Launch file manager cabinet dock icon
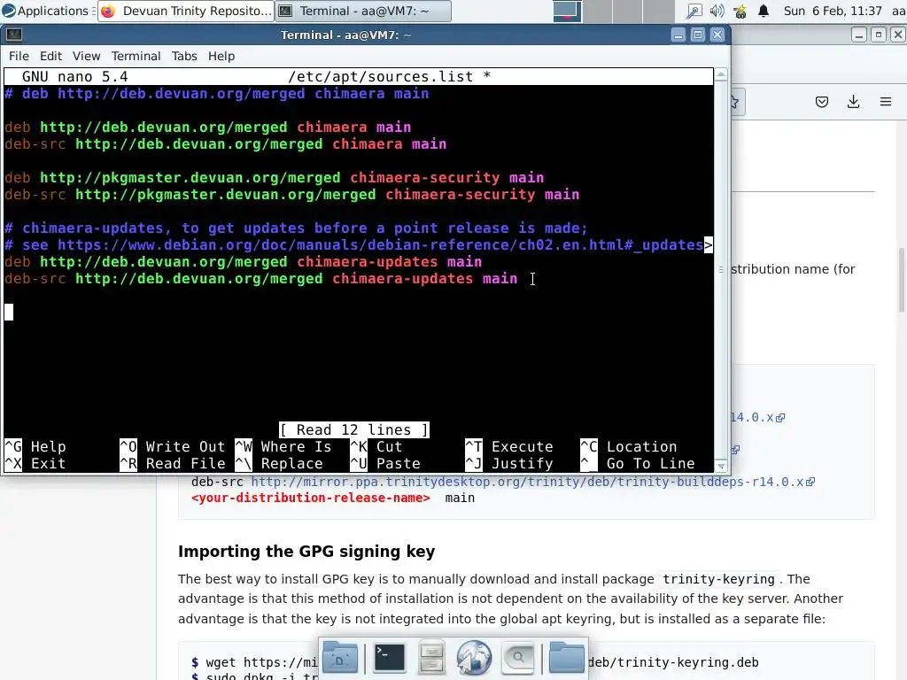 coord(431,658)
